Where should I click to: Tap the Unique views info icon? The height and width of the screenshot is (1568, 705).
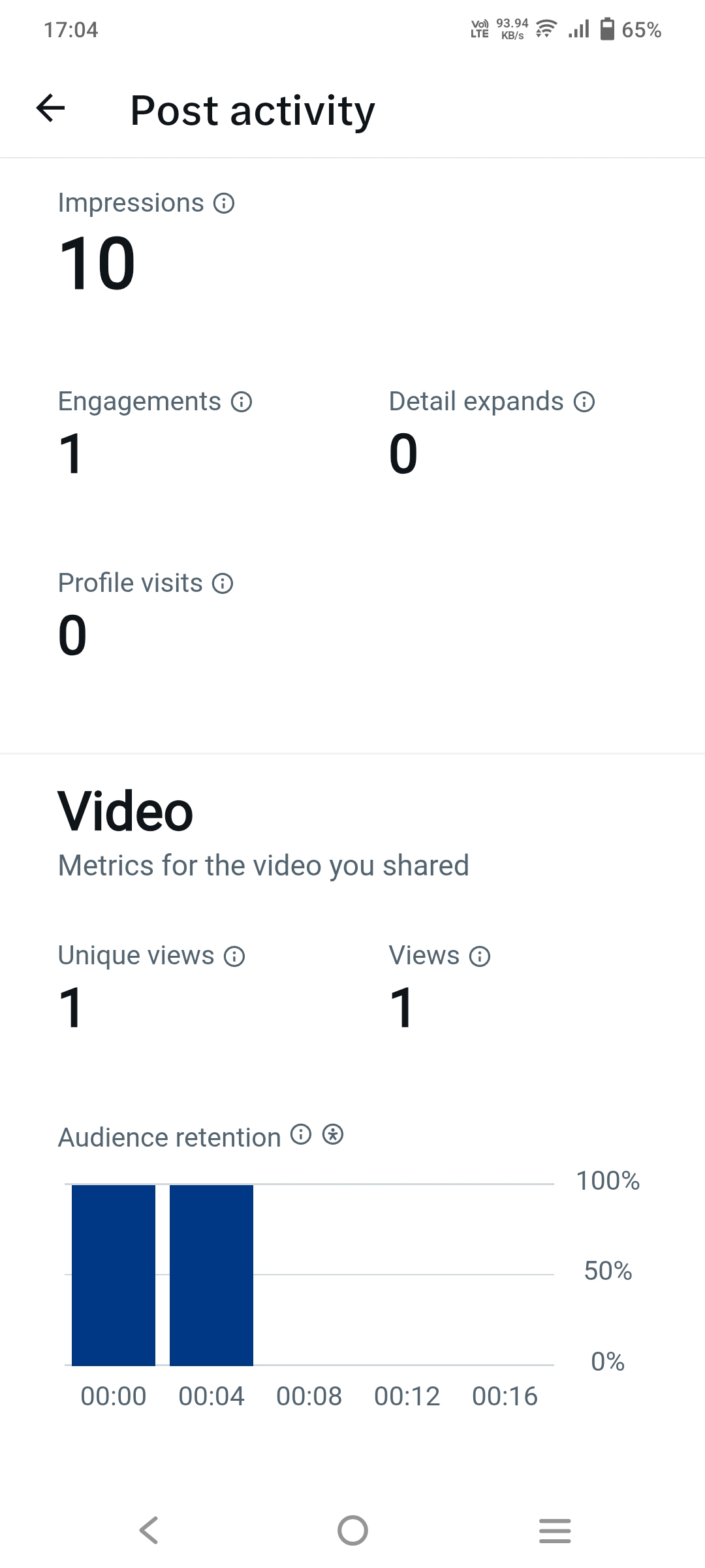click(x=234, y=956)
